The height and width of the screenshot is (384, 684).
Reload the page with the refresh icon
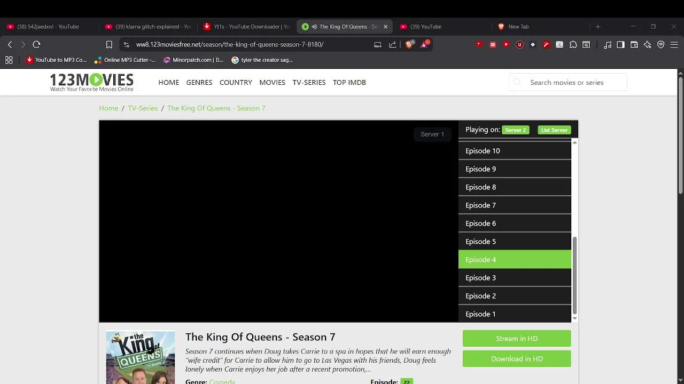tap(36, 44)
